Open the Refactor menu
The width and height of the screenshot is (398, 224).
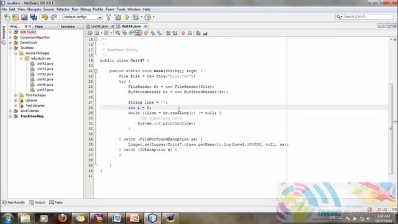(63, 9)
